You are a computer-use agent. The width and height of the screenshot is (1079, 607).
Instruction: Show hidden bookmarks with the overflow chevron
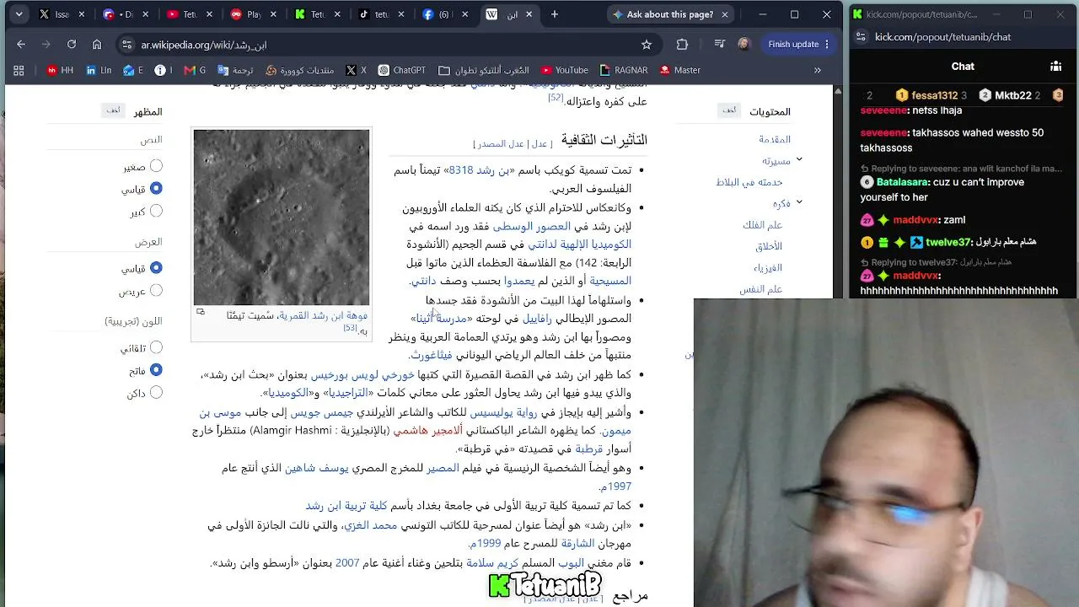(817, 70)
